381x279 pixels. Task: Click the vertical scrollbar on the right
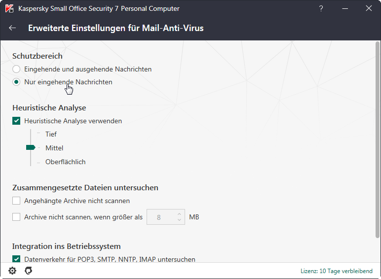tap(379, 148)
